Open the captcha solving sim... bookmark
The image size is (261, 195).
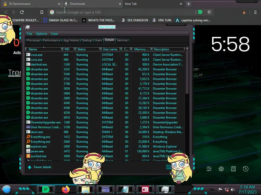coord(193,20)
